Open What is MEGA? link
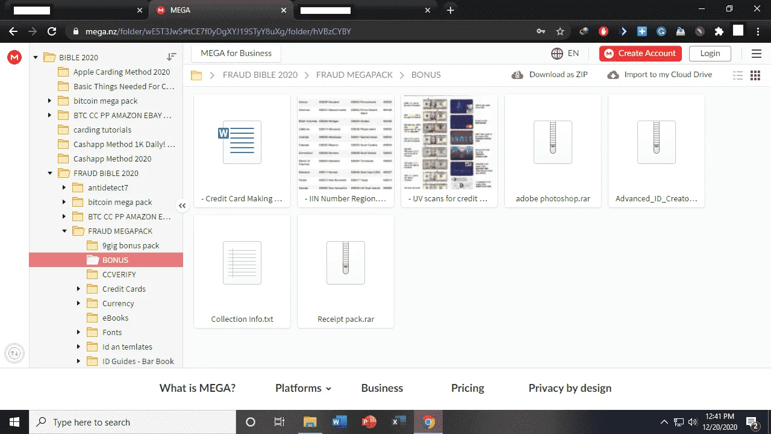This screenshot has height=434, width=771. 198,388
